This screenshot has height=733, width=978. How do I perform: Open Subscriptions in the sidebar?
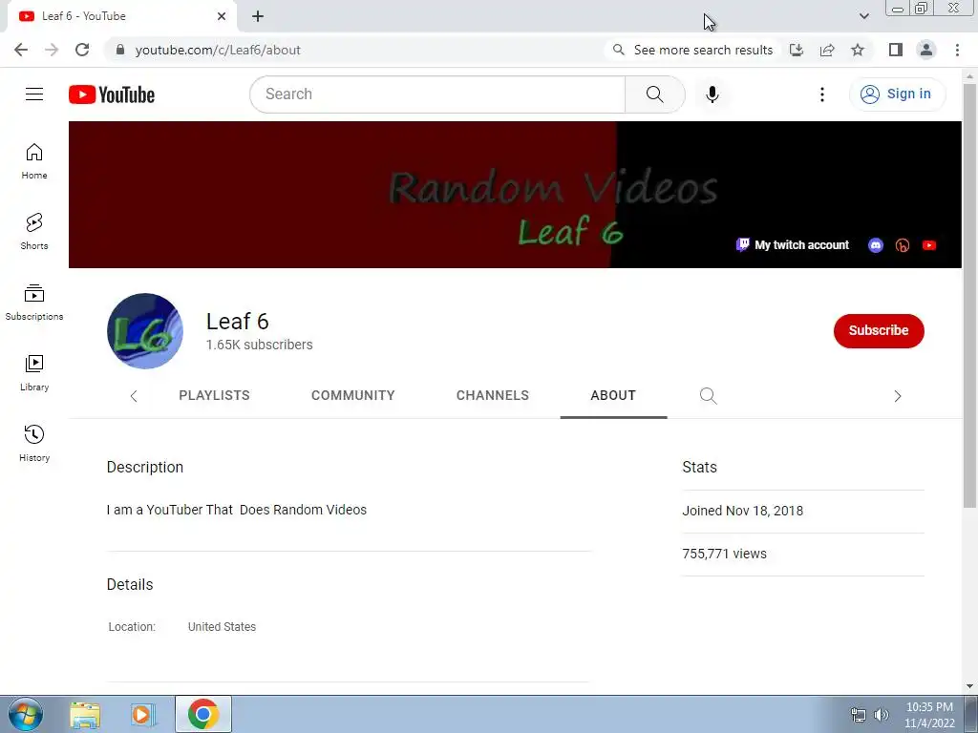(x=34, y=303)
